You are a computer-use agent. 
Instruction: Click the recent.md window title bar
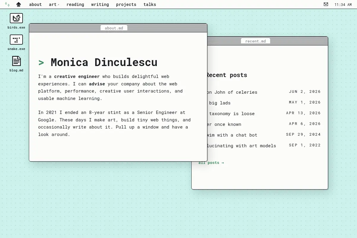267,41
